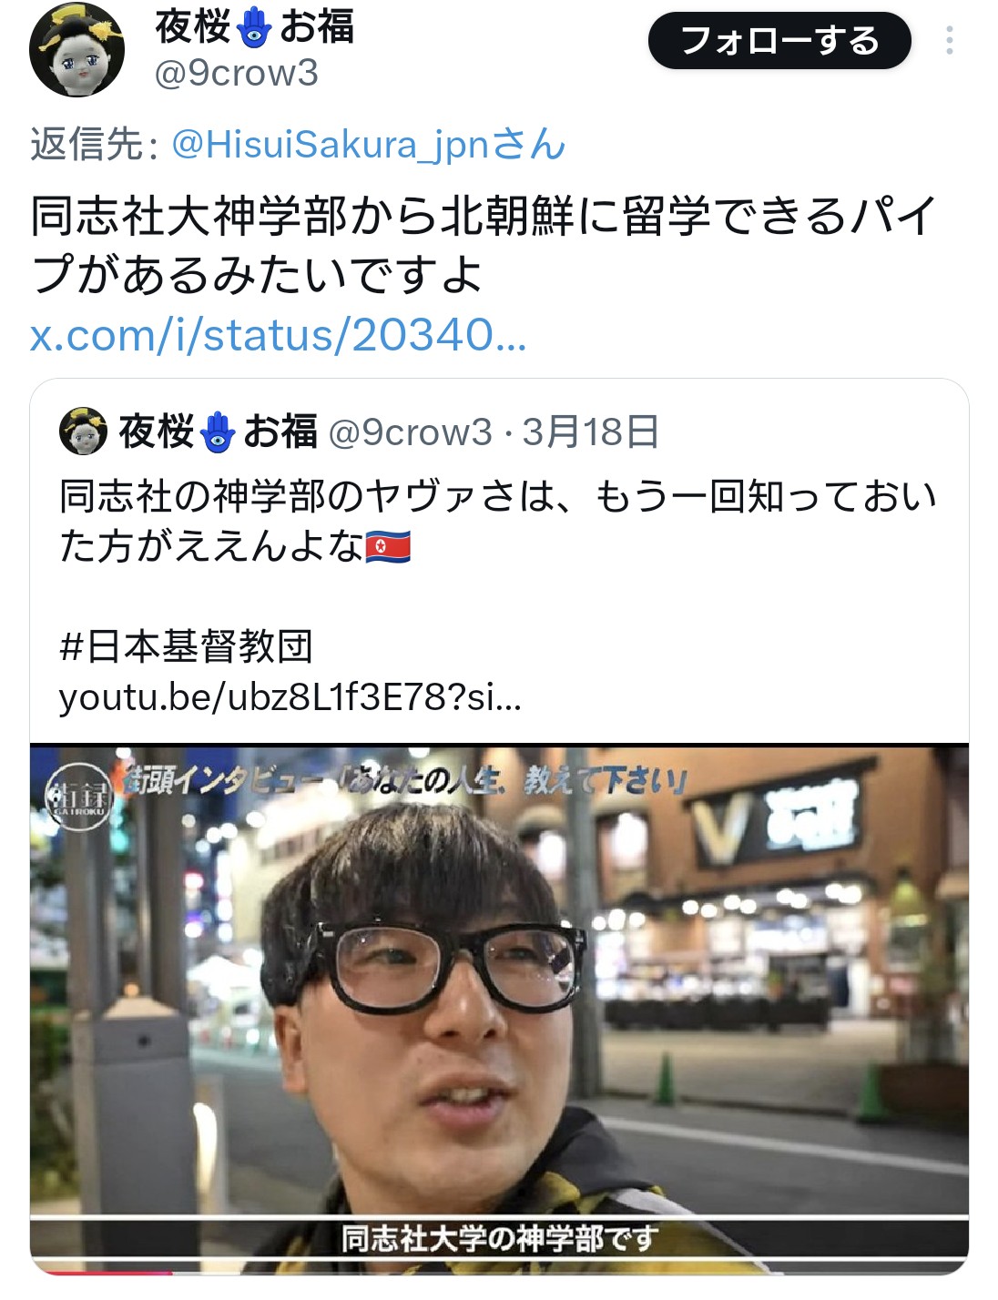Tap the red video progress bar

pyautogui.click(x=100, y=1273)
